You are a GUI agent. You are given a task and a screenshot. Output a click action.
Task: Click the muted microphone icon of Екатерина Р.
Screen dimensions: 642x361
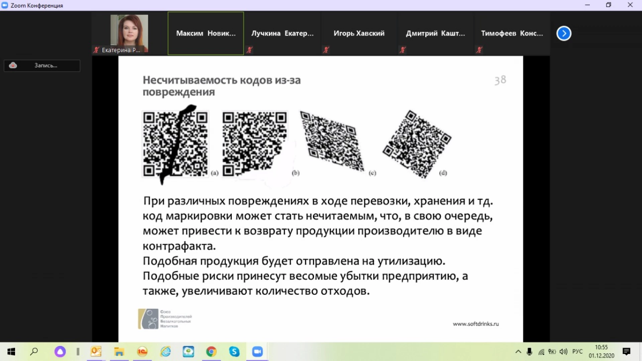(96, 50)
